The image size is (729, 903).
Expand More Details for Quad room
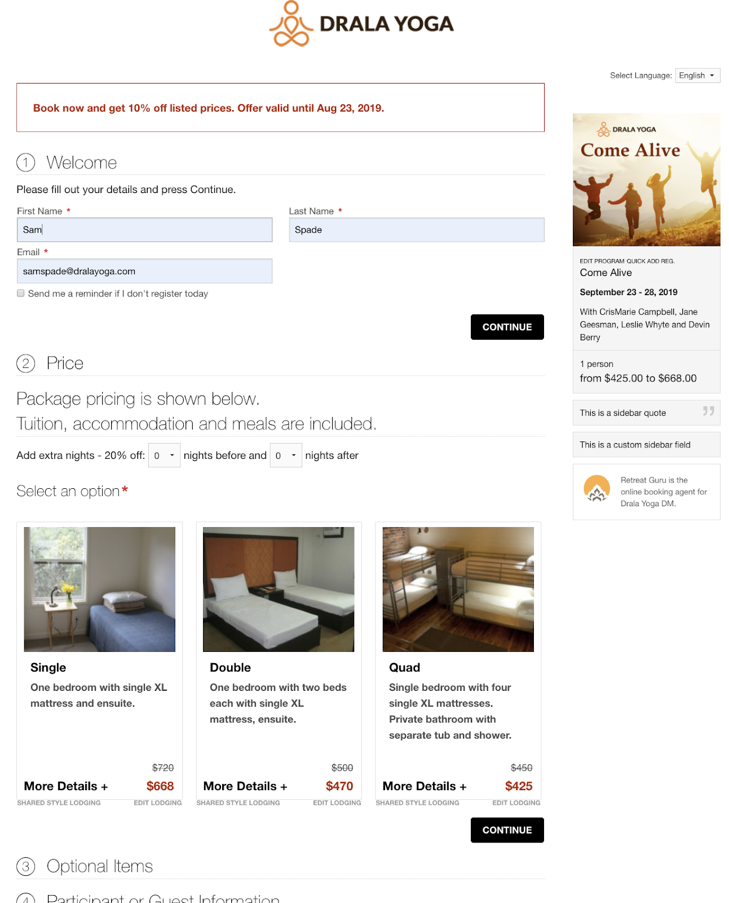point(425,786)
